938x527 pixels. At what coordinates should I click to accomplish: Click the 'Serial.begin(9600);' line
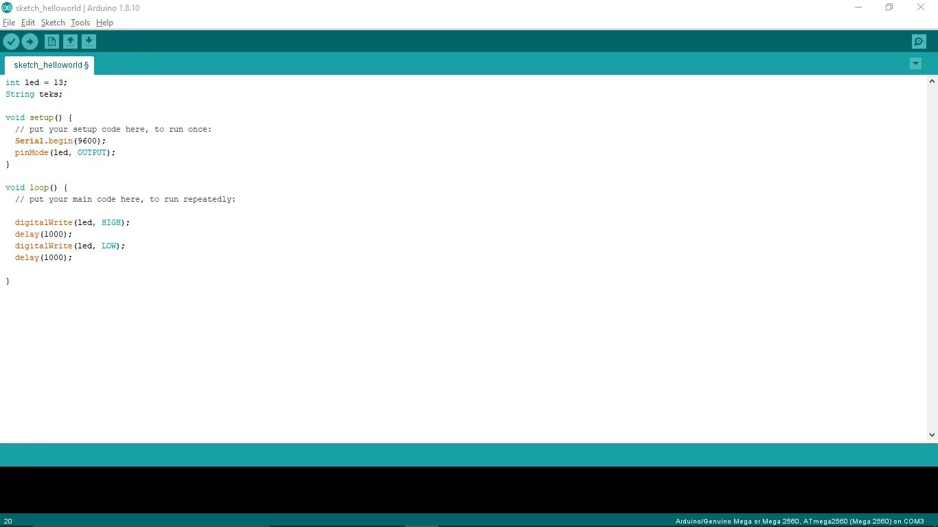pos(60,141)
